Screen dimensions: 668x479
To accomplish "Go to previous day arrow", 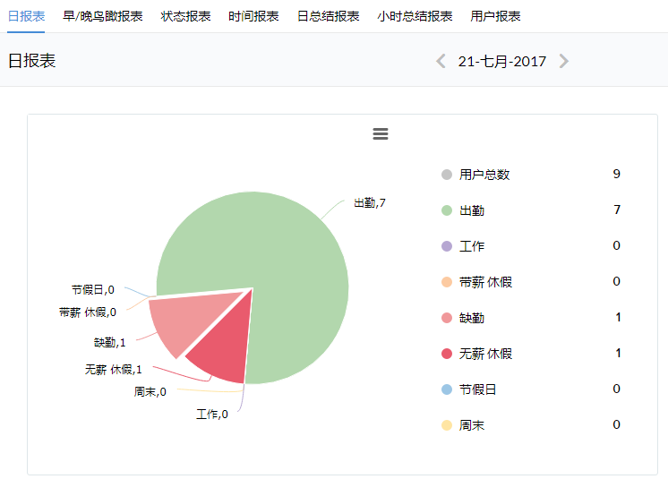I will [441, 61].
